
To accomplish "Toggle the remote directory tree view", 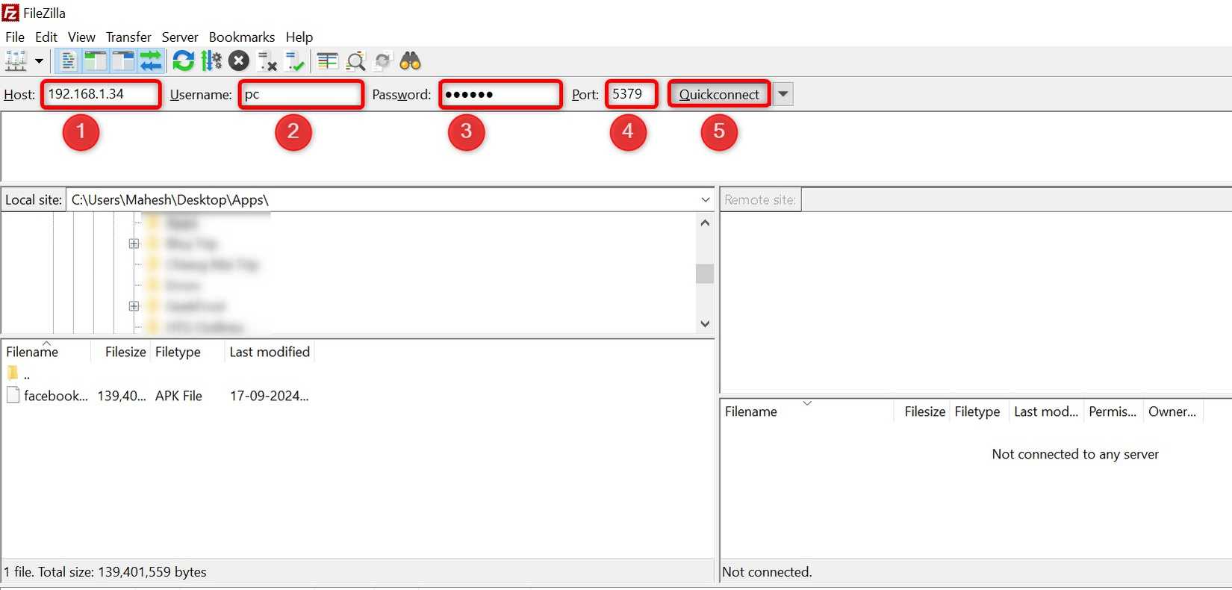I will [x=122, y=61].
